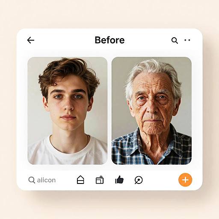This screenshot has height=219, width=219.
Task: Open the elderly man's photo thumbnail
Action: coord(151,111)
